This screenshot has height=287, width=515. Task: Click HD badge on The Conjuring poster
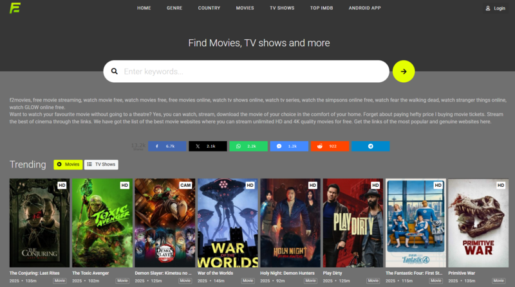pos(62,185)
